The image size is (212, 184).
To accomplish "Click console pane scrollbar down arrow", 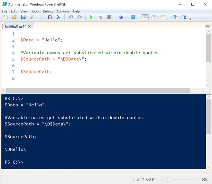I will pyautogui.click(x=208, y=167).
